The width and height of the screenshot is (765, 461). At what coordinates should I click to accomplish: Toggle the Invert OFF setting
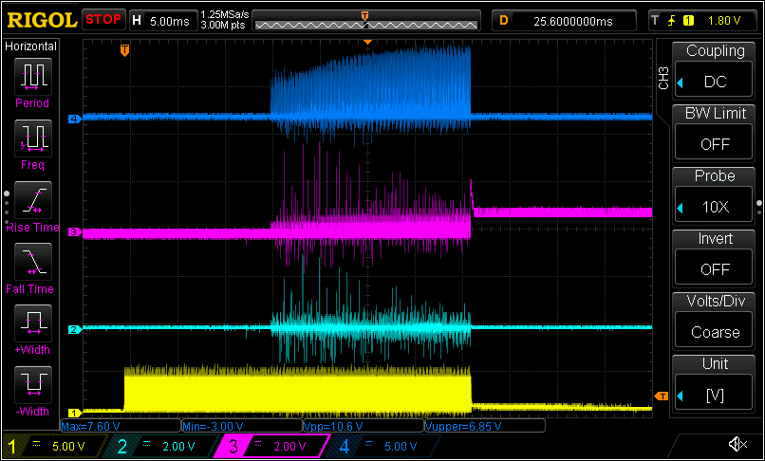tap(714, 258)
